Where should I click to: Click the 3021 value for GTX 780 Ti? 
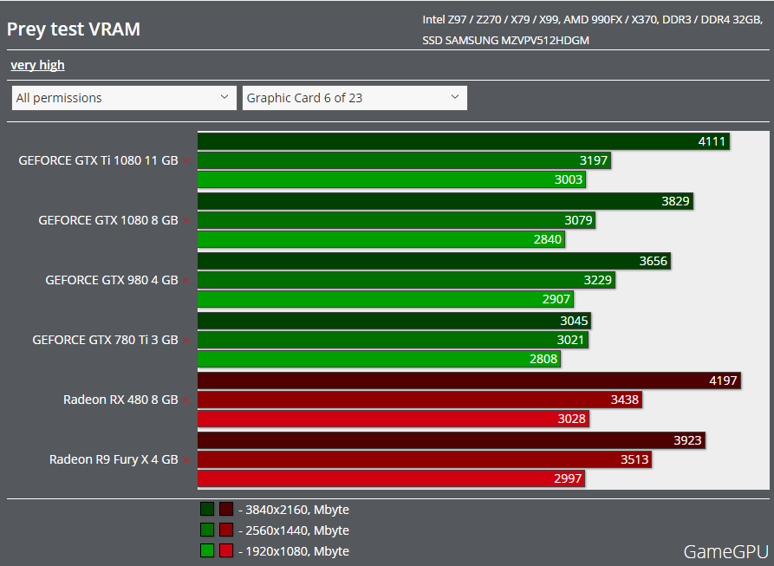coord(570,340)
